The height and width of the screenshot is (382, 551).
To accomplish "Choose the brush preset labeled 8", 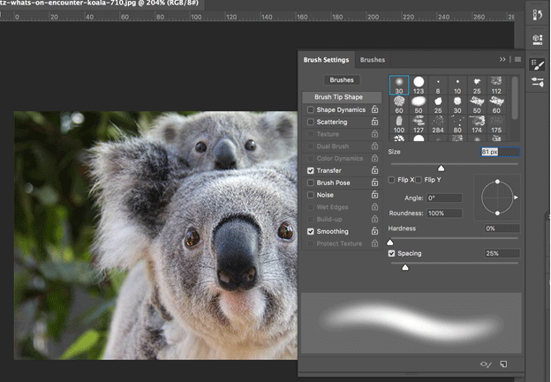I will click(x=438, y=86).
